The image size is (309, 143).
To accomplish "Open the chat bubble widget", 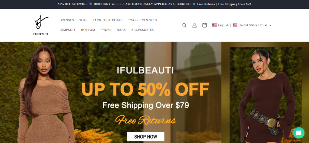I will point(299,133).
